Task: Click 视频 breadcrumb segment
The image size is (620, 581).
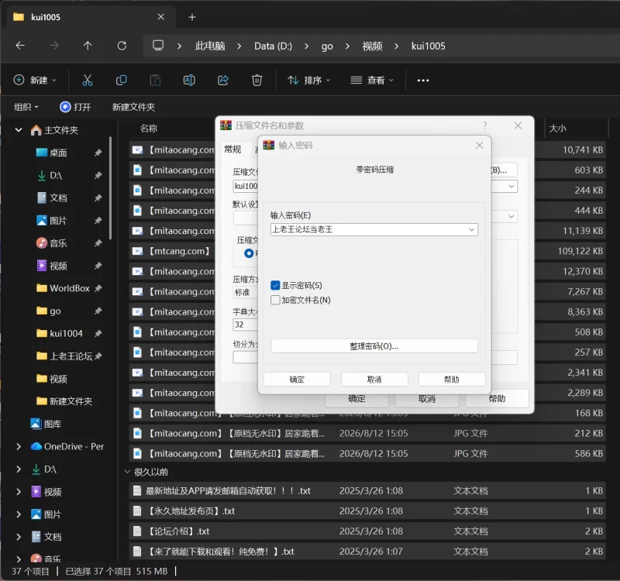Action: click(372, 46)
